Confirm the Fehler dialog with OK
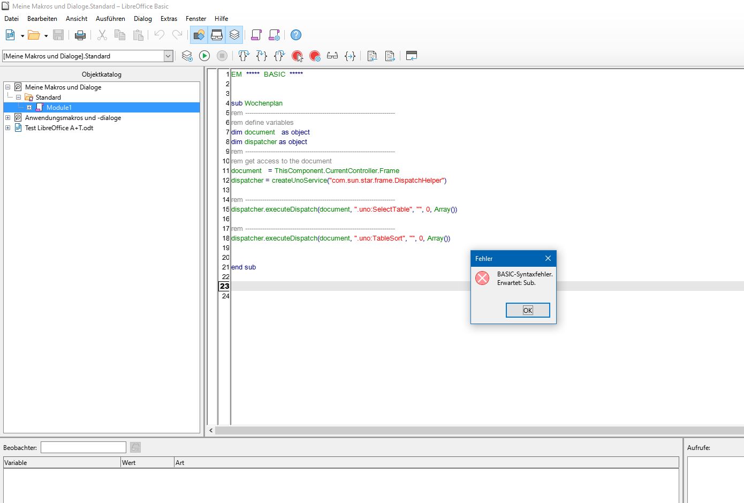This screenshot has height=503, width=744. [x=528, y=310]
